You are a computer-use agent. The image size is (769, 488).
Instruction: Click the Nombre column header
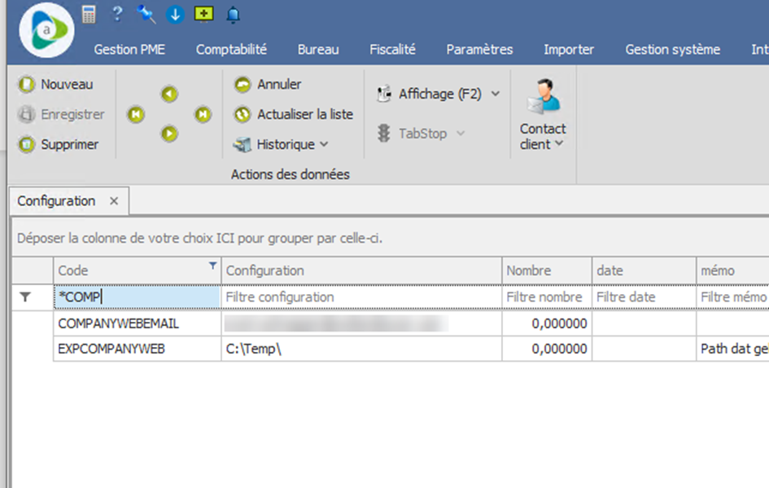(547, 270)
